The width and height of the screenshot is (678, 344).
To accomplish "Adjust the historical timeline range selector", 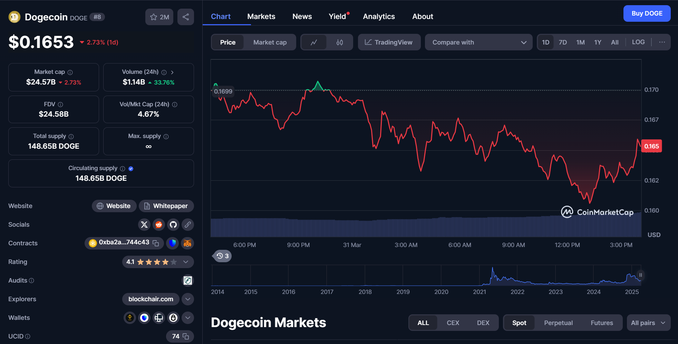I will point(640,275).
